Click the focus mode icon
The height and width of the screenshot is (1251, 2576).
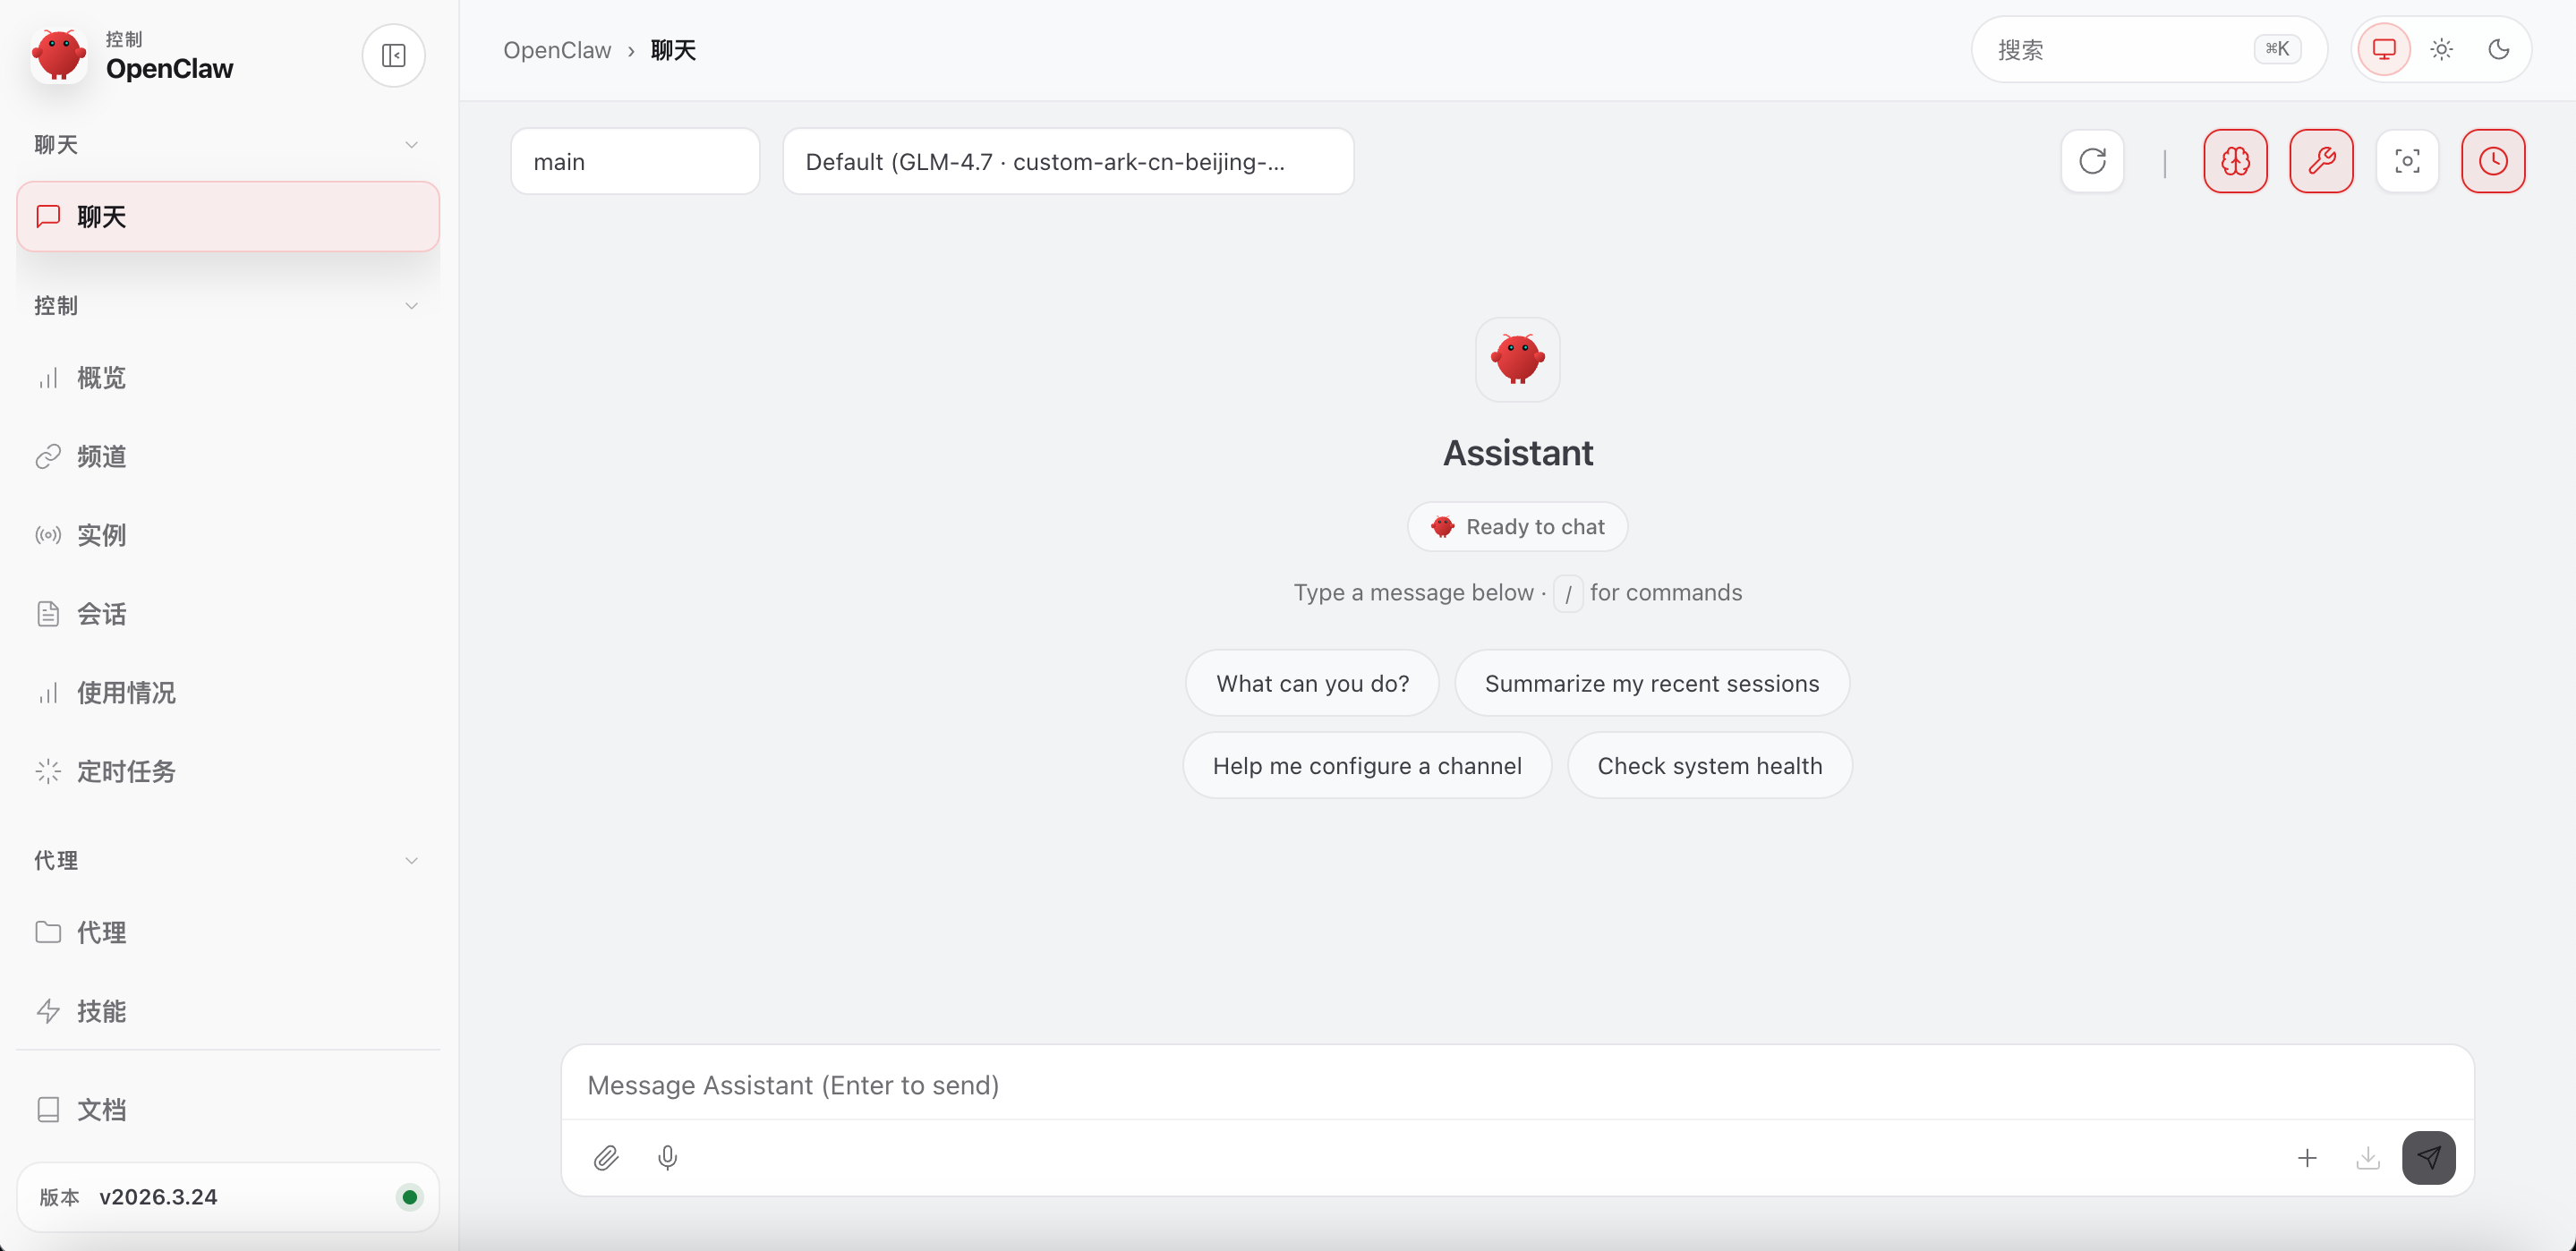2407,161
